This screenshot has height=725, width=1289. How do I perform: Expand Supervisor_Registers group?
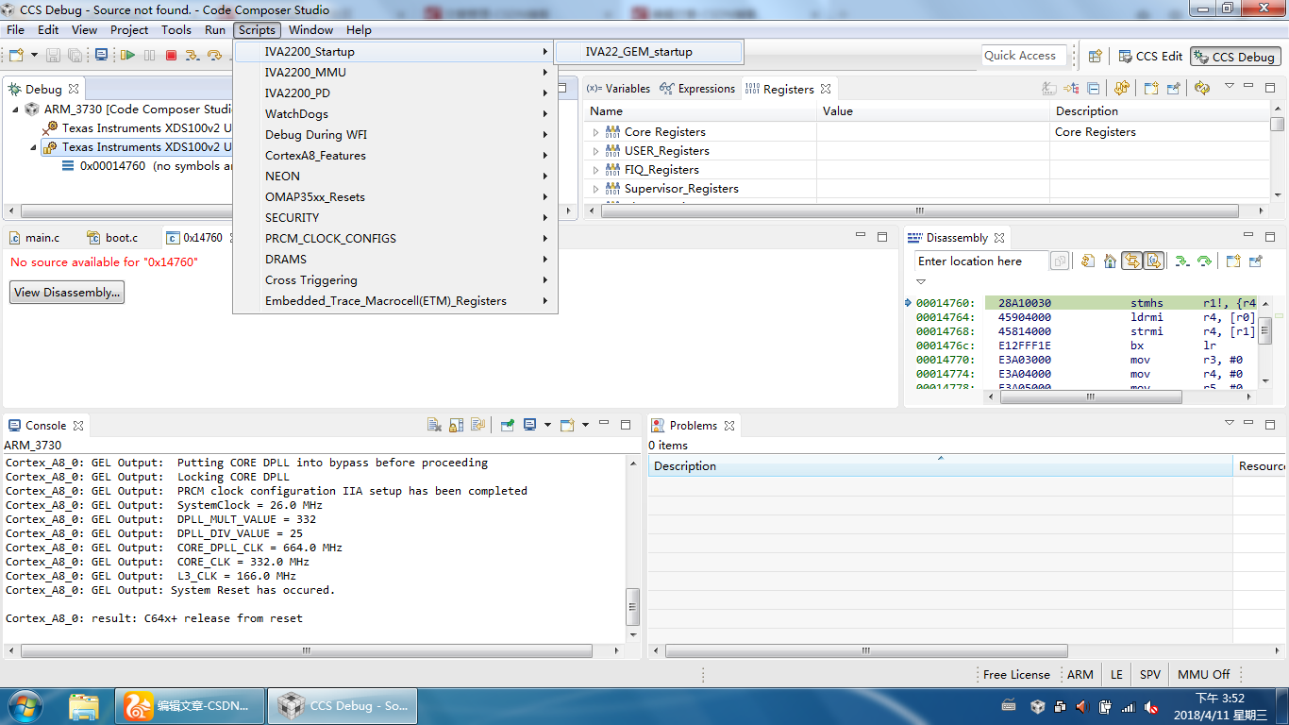pos(595,189)
